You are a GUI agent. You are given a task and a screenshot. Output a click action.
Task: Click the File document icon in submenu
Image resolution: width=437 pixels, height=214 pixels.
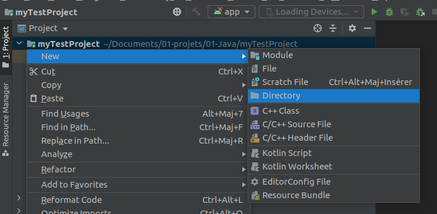(255, 69)
